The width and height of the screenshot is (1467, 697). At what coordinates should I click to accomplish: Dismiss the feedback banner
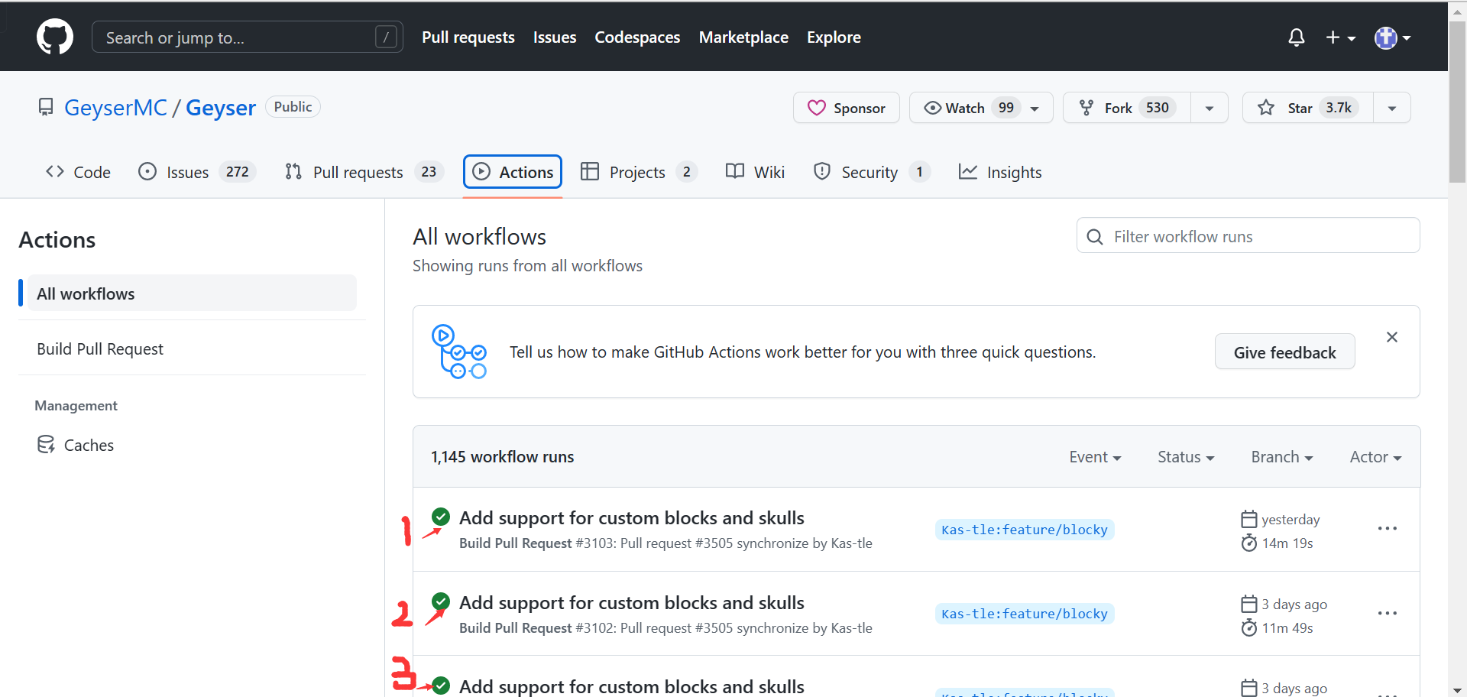pos(1392,337)
